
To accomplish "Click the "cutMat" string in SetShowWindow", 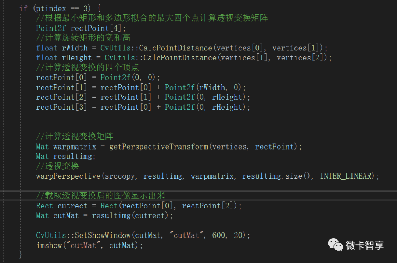I will pyautogui.click(x=186, y=235).
